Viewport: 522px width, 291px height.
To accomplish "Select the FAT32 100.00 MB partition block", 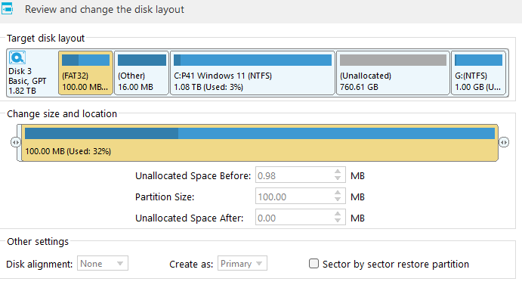I will pos(85,73).
